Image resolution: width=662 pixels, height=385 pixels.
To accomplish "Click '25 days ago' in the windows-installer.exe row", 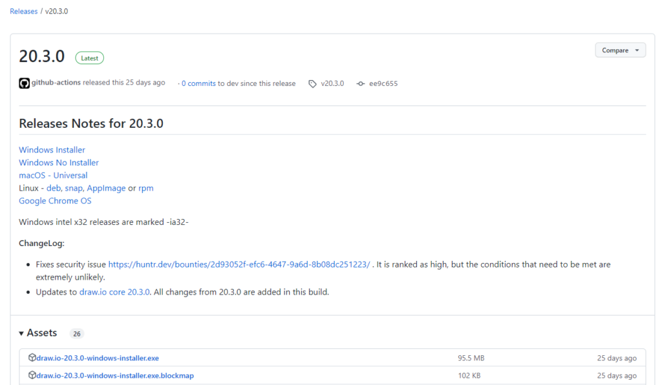I will point(617,358).
